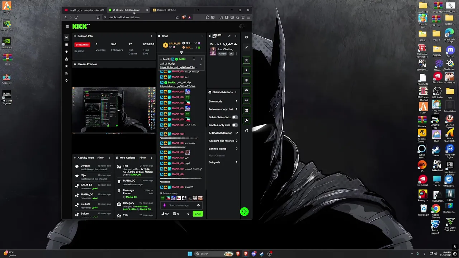Select the Arabic language tag
Screen dimensions: 459x258
[x=222, y=54]
